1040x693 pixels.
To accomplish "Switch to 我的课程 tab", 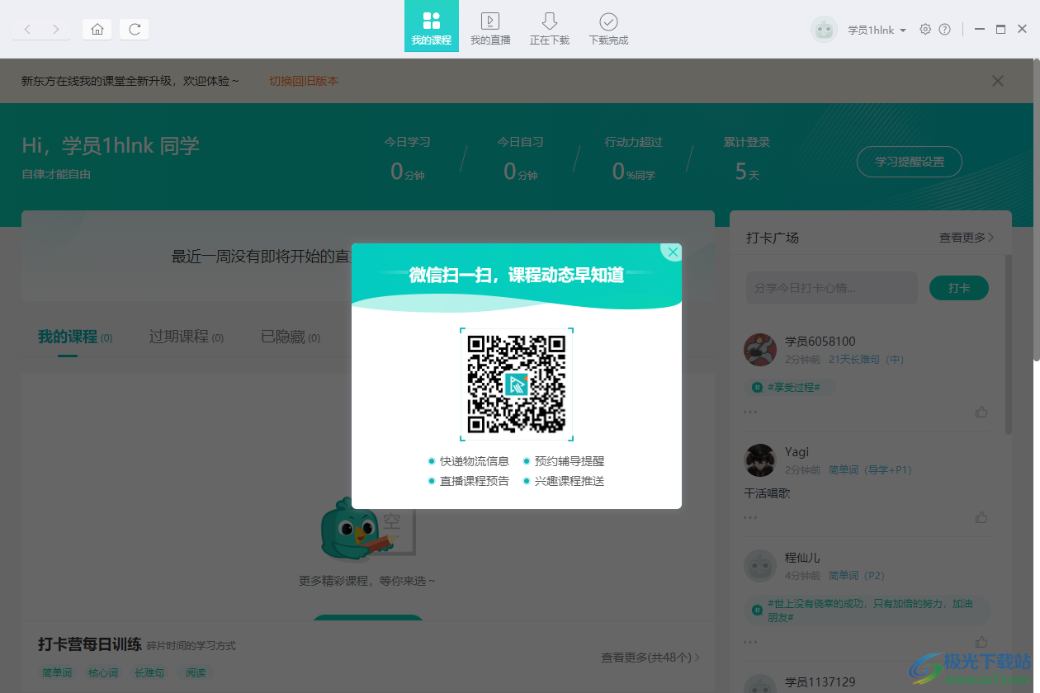I will click(x=432, y=26).
